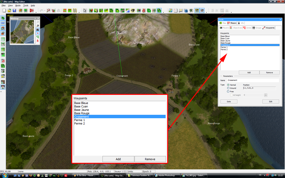Open the Help menu

[x=33, y=6]
